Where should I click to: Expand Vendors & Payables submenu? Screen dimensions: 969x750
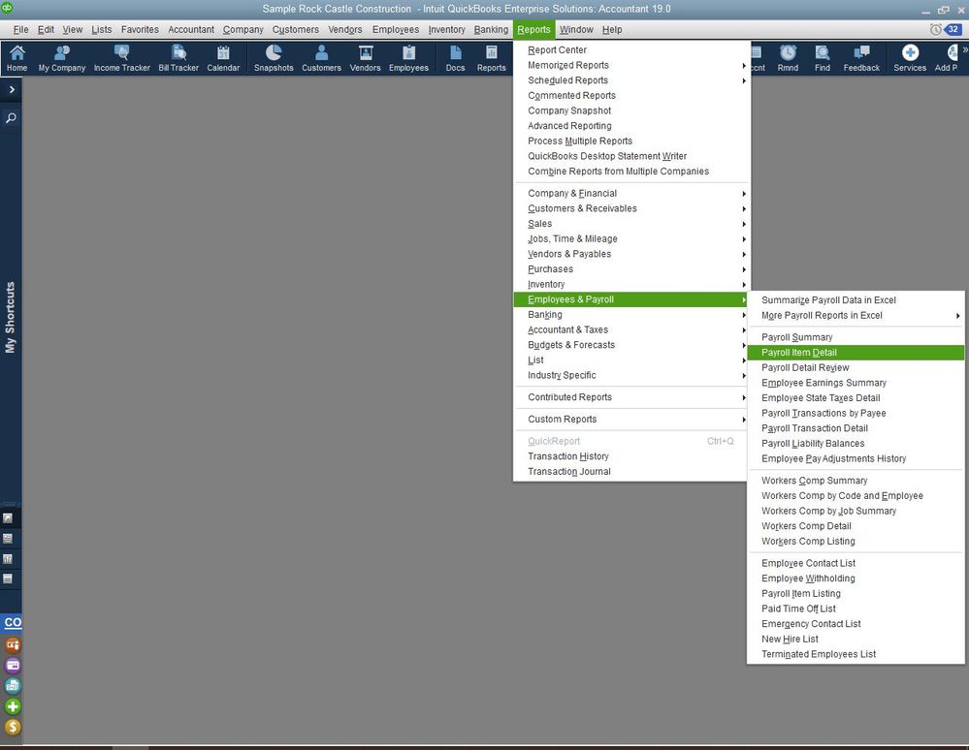point(631,254)
